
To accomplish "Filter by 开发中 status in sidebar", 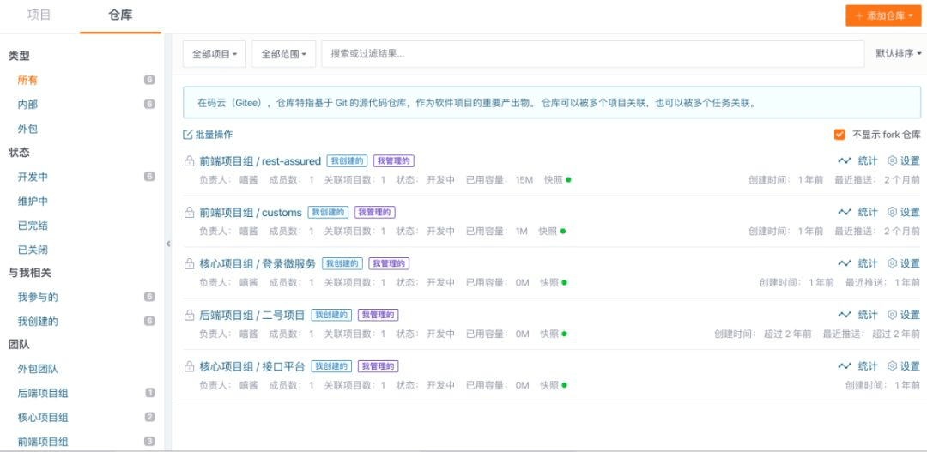I will click(33, 177).
